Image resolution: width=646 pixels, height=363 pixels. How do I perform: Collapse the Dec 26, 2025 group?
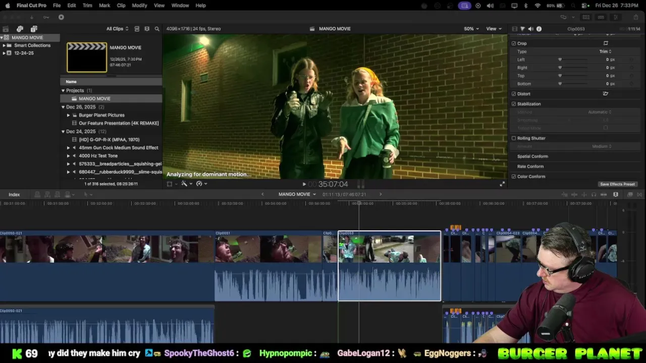click(x=63, y=107)
